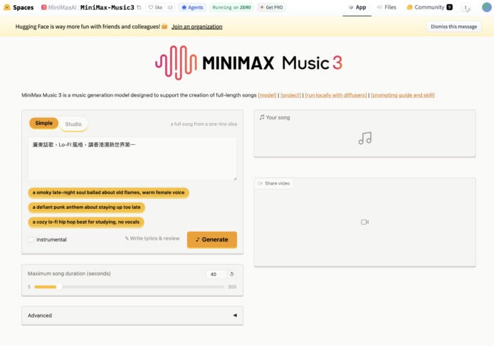Click the Your song label
This screenshot has height=346, width=494.
pos(275,117)
